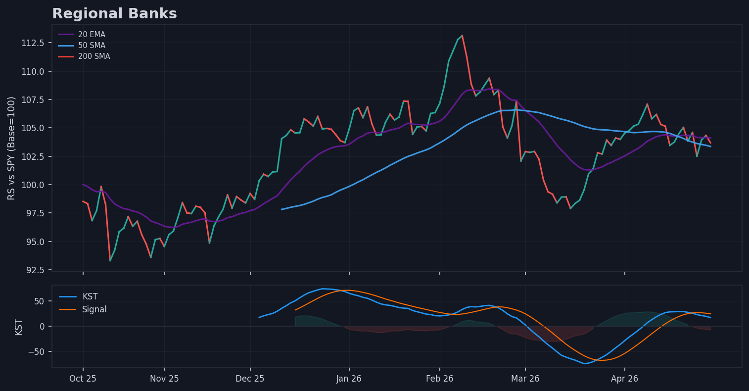Select the 200 SMA legend label
749x391 pixels.
pos(94,56)
